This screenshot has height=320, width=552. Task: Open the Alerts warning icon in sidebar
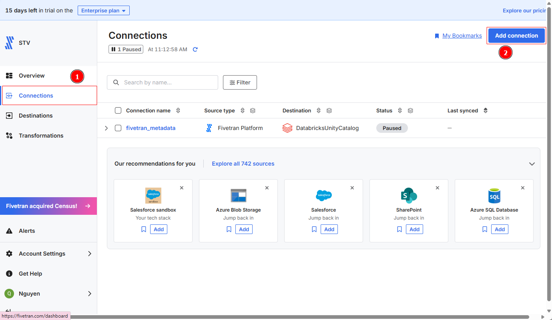click(x=10, y=231)
